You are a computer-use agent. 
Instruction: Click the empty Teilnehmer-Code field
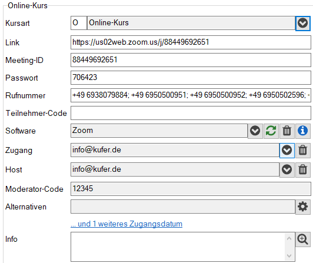click(191, 113)
